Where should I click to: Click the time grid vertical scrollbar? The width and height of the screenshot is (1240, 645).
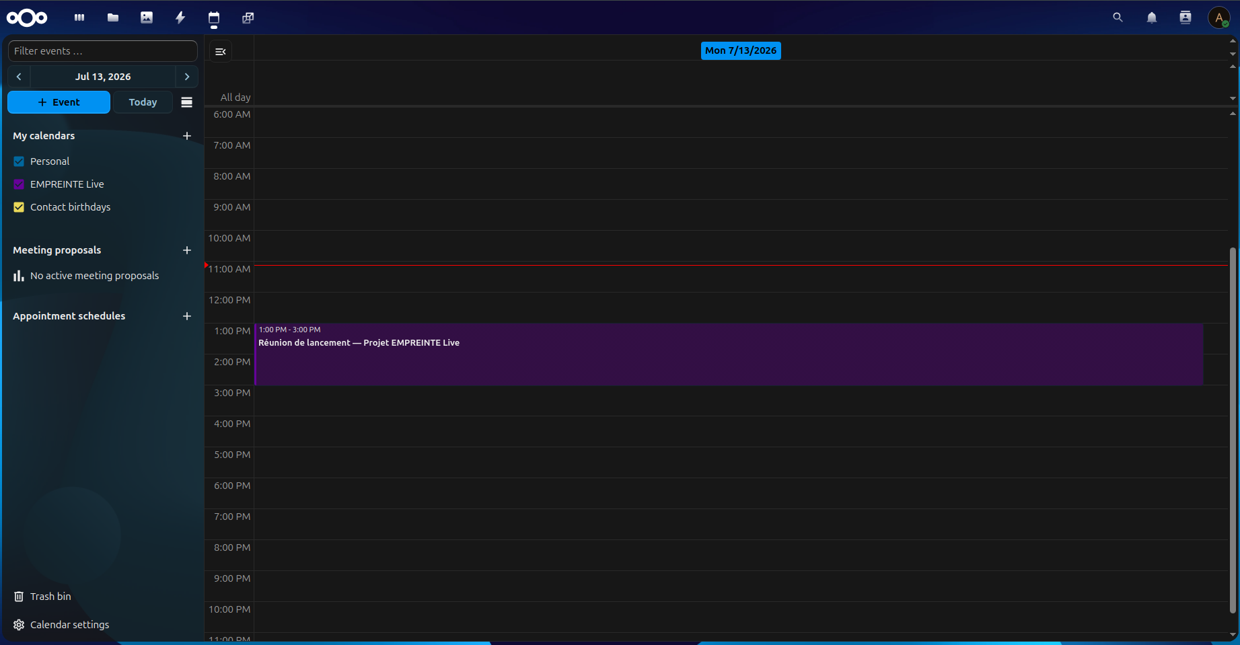point(1233,430)
